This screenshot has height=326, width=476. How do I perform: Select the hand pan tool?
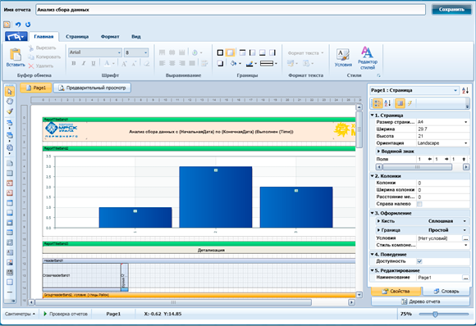tap(10, 102)
